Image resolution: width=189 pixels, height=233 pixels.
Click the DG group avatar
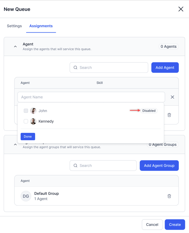26,196
